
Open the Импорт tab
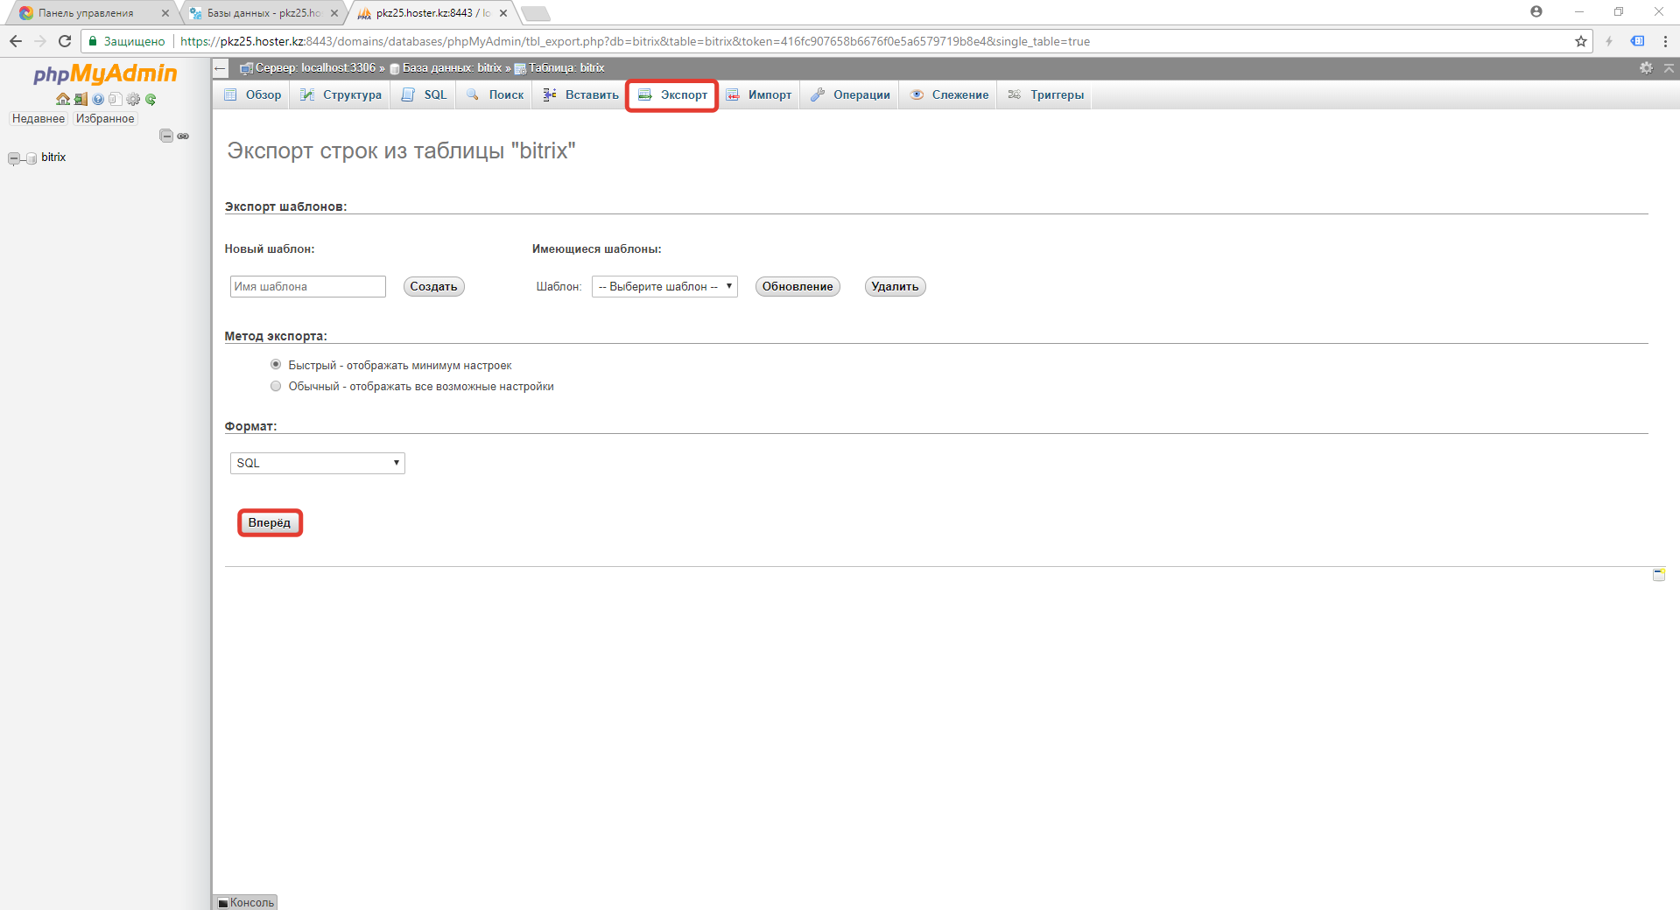pyautogui.click(x=759, y=94)
